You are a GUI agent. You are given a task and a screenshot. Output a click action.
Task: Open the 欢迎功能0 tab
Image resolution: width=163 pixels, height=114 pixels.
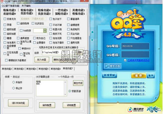click(x=9, y=14)
